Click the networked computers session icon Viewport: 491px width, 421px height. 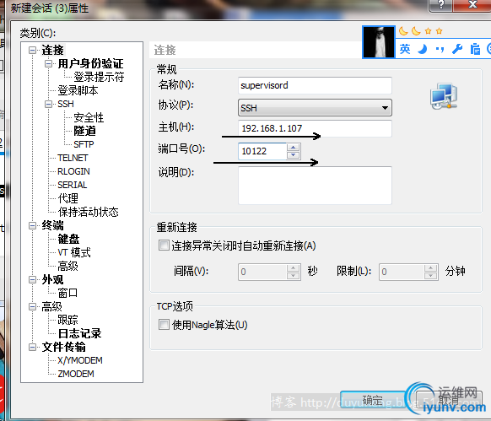(x=444, y=96)
